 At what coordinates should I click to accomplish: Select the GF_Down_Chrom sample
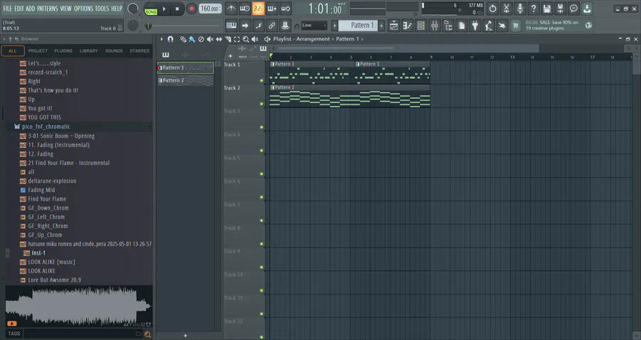click(x=48, y=208)
